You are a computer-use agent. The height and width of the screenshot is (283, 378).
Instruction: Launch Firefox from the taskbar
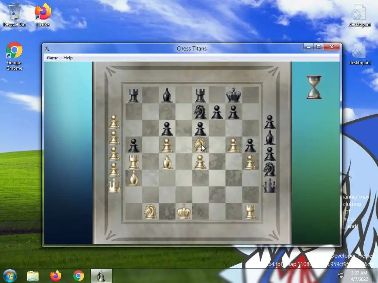coord(56,276)
